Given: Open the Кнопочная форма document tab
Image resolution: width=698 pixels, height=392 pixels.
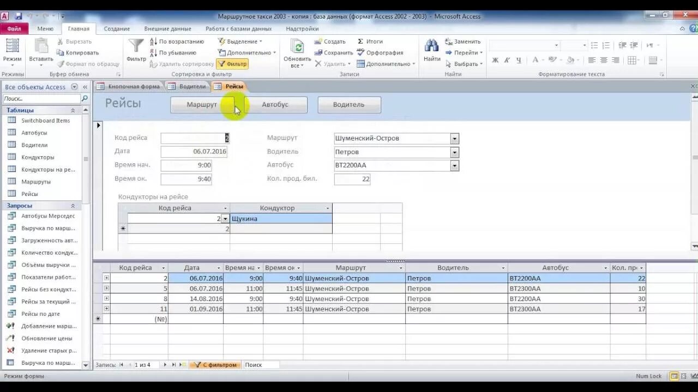Looking at the screenshot, I should tap(129, 86).
